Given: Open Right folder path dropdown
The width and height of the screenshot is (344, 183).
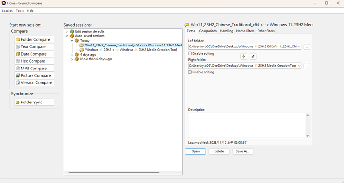Looking at the screenshot, I should (299, 66).
